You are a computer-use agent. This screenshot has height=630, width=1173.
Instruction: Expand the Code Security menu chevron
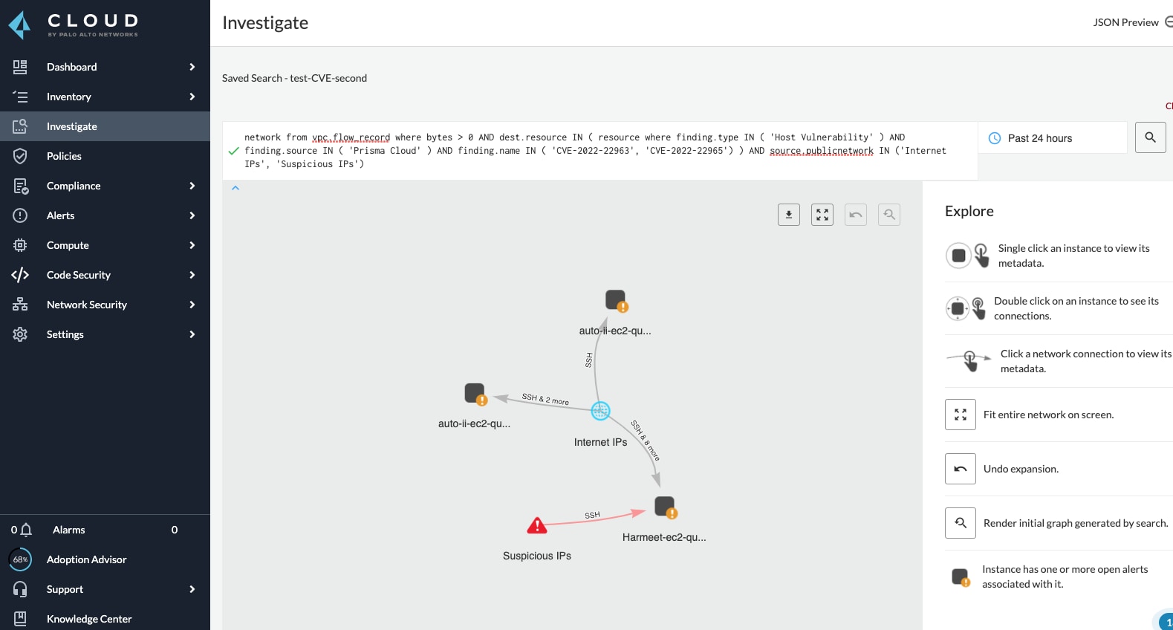coord(192,275)
